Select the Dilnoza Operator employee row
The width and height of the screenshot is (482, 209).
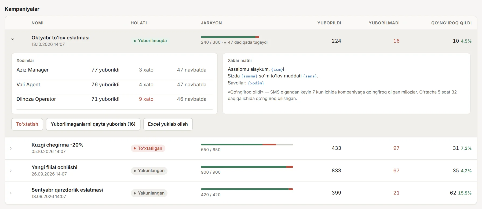click(114, 102)
